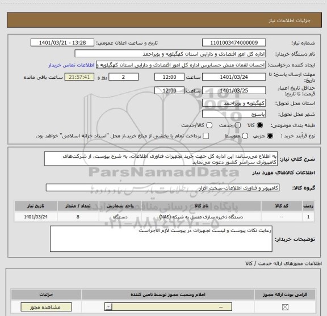Click the کد کالا column header

coord(282,206)
